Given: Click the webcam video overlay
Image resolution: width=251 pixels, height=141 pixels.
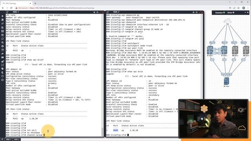Looking at the screenshot, I should pos(213,119).
